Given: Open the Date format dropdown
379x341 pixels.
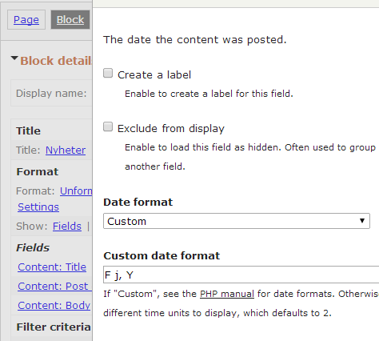Looking at the screenshot, I should coord(237,221).
